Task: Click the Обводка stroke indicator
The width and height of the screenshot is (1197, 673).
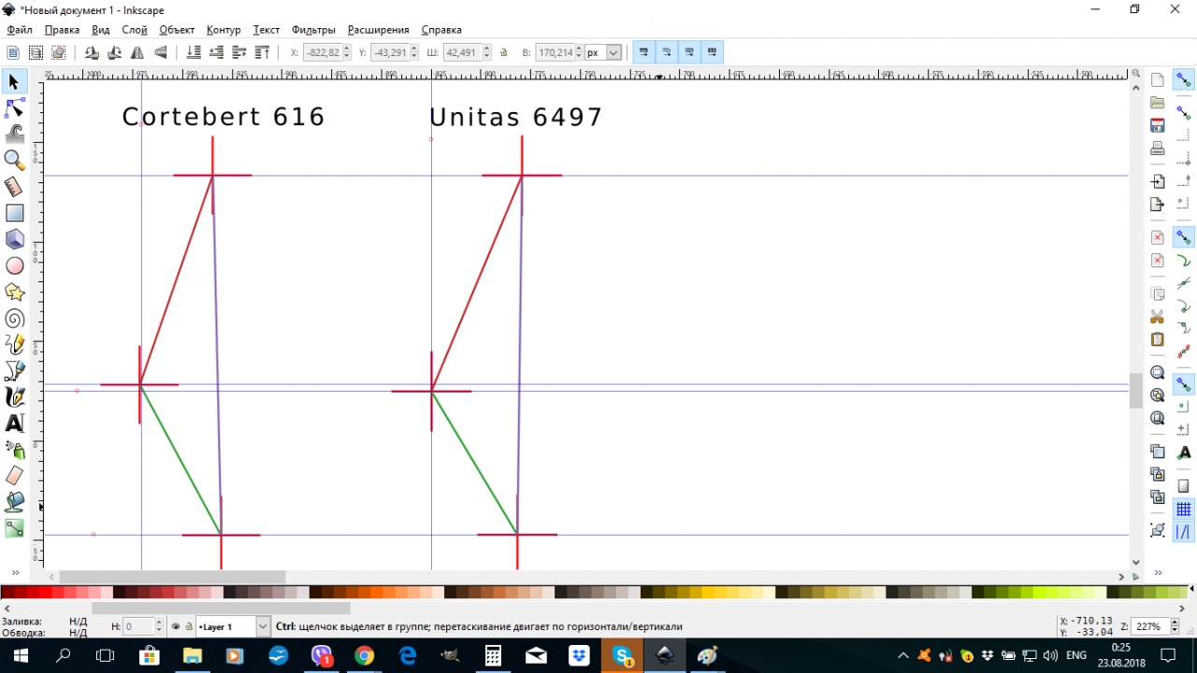Action: 79,633
